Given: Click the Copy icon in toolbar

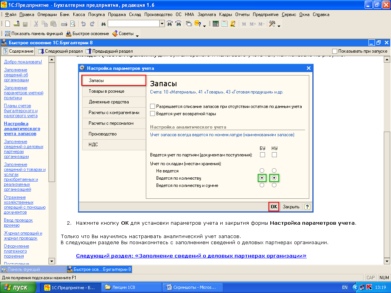Looking at the screenshot, I should pyautogui.click(x=45, y=24).
